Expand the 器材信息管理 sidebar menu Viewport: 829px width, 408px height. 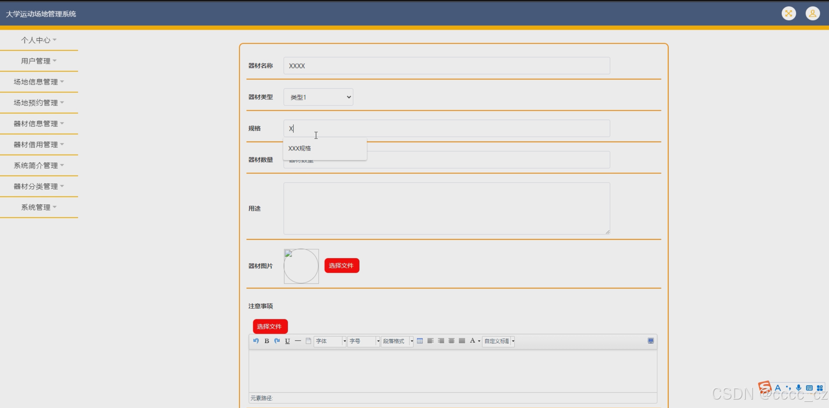(x=39, y=124)
